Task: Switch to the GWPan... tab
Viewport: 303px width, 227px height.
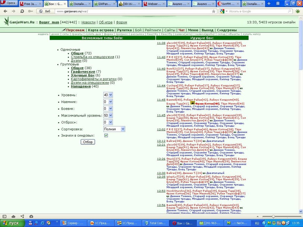Action: point(105,4)
